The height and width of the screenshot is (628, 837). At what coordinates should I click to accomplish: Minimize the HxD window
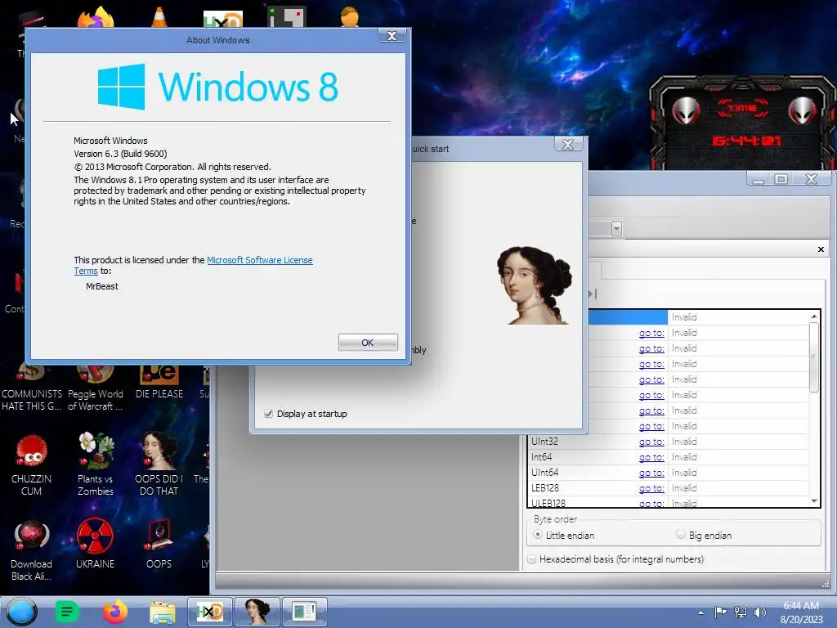click(x=758, y=179)
